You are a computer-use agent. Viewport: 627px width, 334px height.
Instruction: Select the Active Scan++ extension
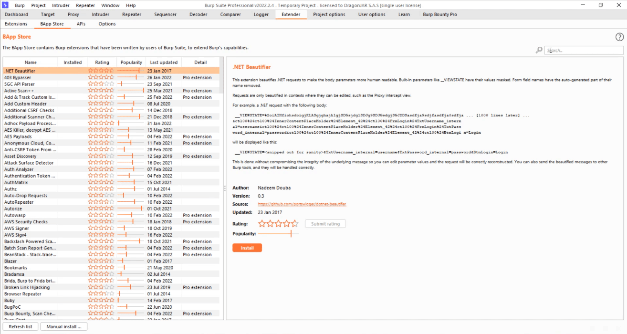[x=111, y=91]
